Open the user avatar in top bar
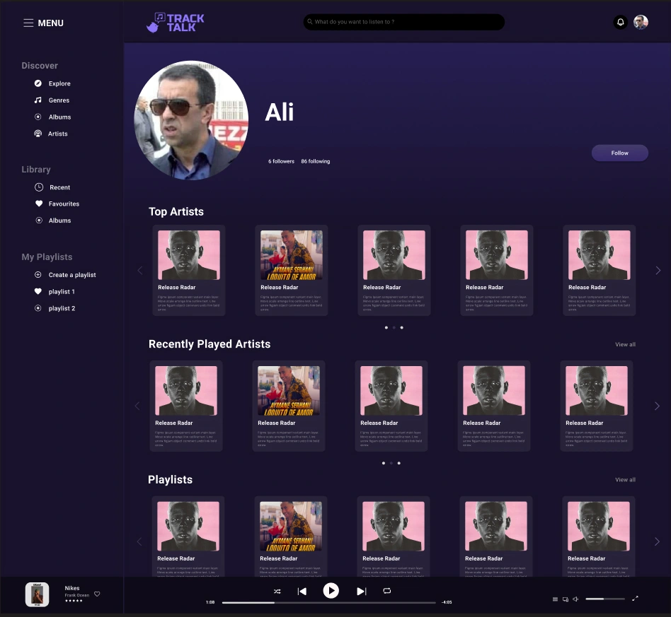Viewport: 671px width, 617px height. pos(641,22)
